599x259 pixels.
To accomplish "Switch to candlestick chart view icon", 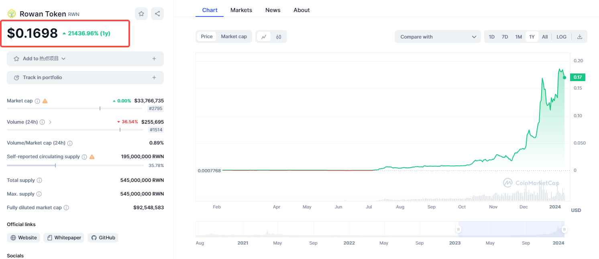I will 279,37.
